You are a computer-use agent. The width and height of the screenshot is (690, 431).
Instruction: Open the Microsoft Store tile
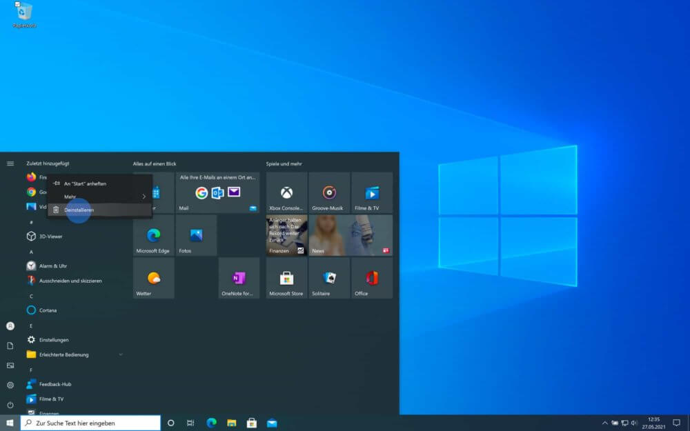pos(286,278)
